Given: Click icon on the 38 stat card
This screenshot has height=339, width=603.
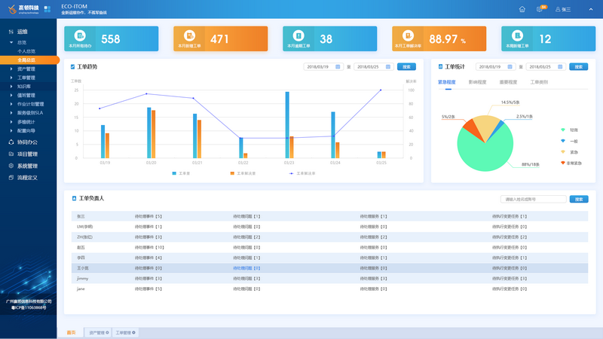Looking at the screenshot, I should click(298, 35).
